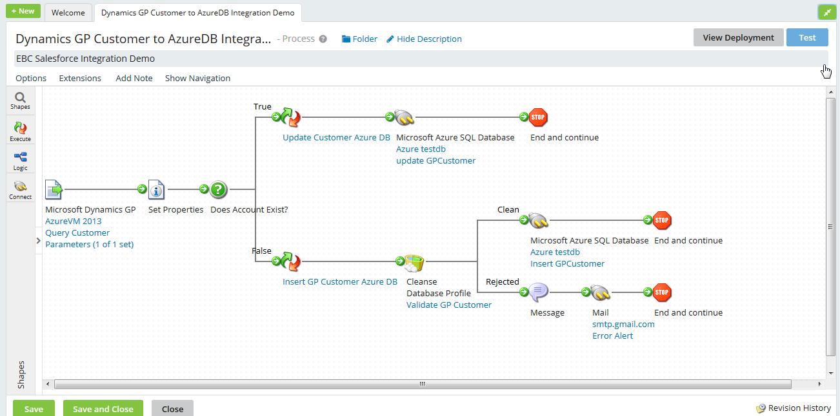The image size is (840, 416).
Task: Click the Microsoft Dynamics GP start shape
Action: coord(54,190)
